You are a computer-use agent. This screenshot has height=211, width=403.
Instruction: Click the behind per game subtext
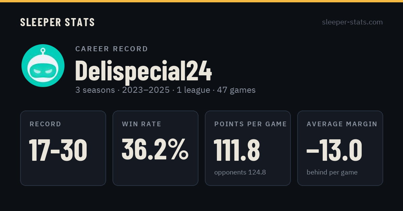[332, 172]
